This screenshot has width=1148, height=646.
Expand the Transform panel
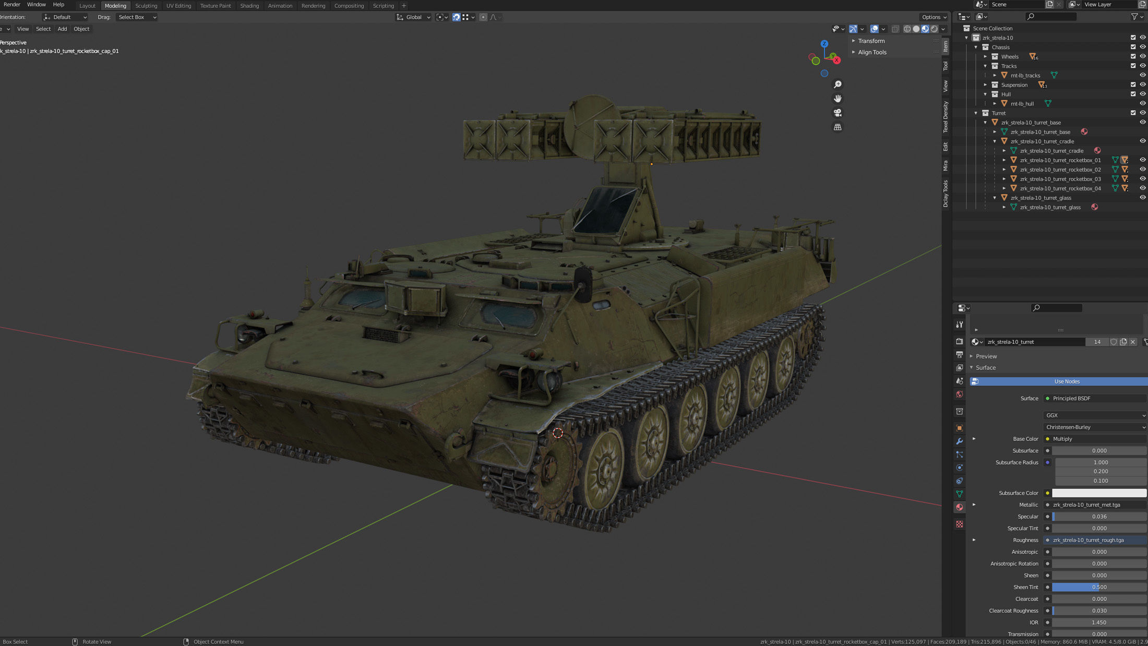pos(871,41)
